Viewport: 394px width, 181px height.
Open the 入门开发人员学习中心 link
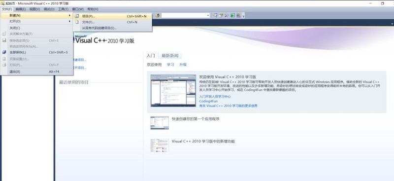(x=215, y=97)
